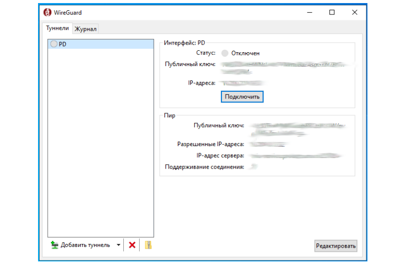
Task: Click the Пир group heading
Action: point(170,115)
